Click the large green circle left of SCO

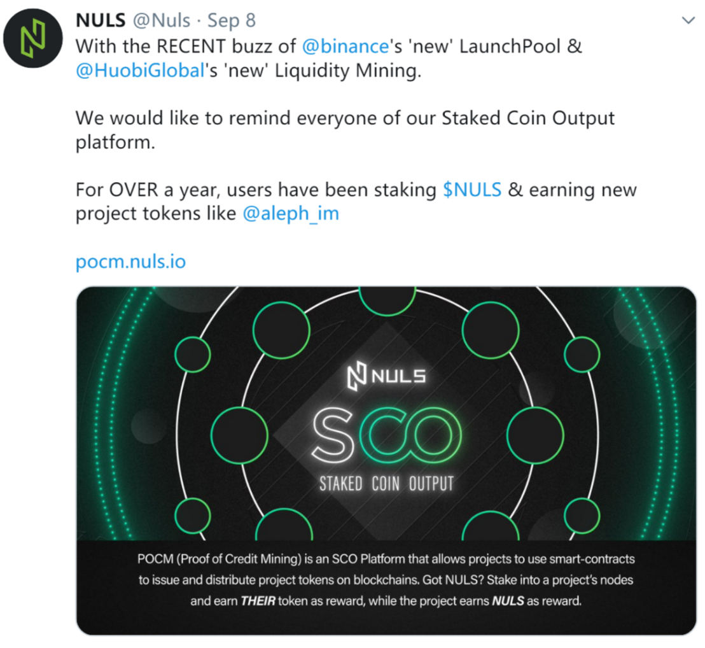click(x=240, y=435)
